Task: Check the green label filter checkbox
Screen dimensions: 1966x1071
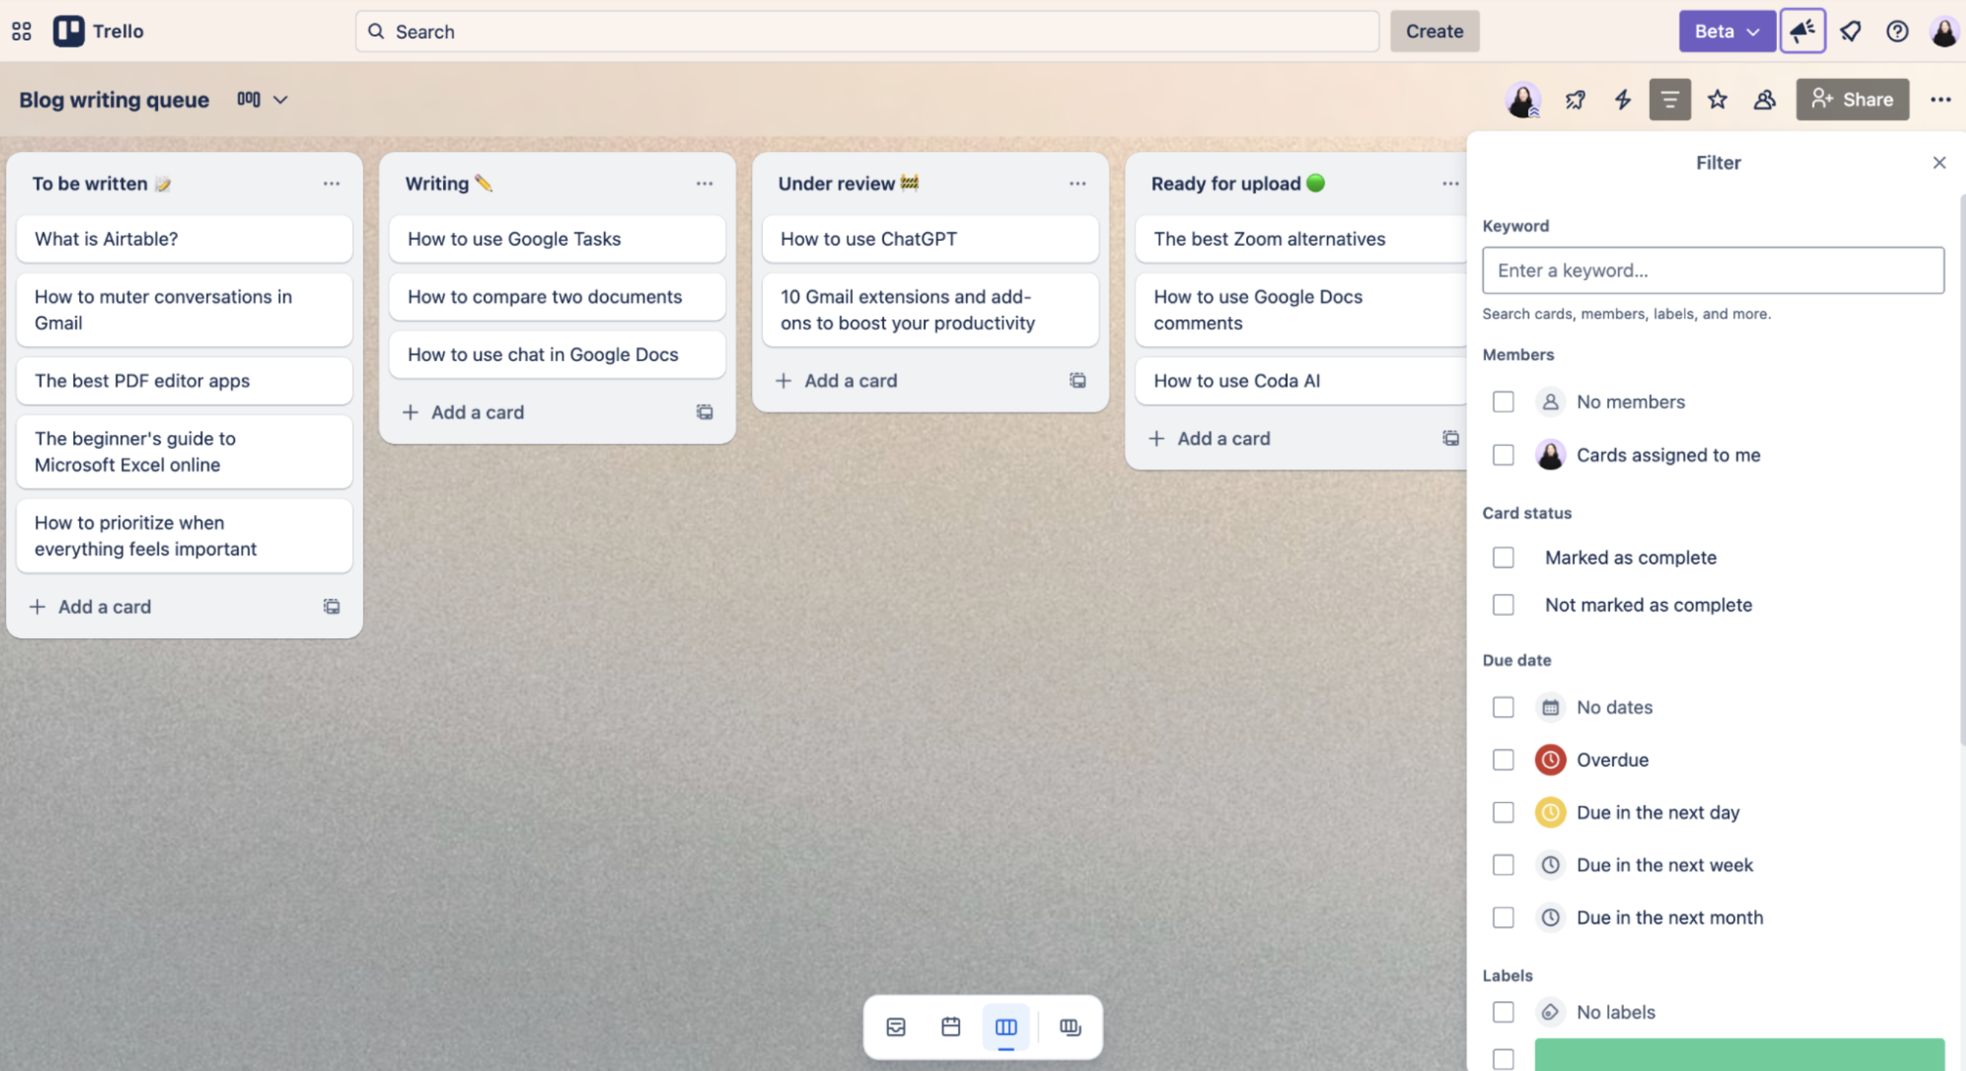Action: click(x=1503, y=1058)
